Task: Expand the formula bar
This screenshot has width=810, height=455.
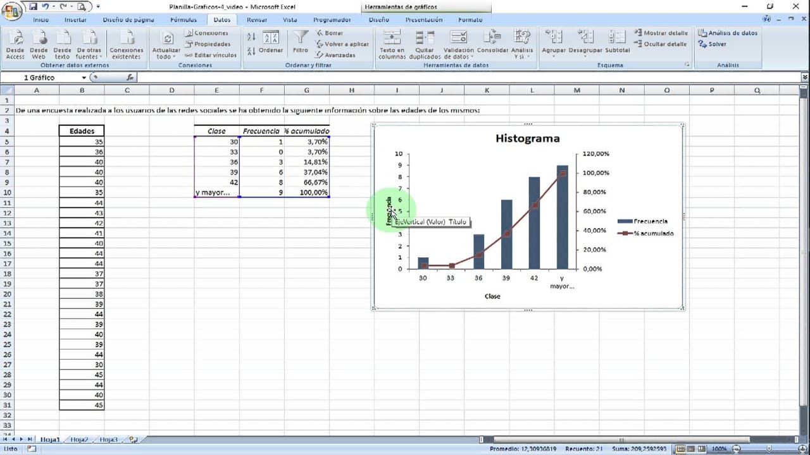Action: 805,77
